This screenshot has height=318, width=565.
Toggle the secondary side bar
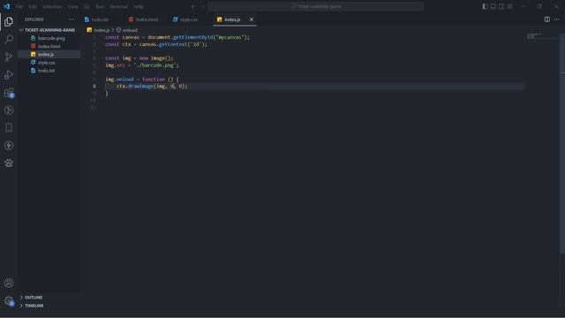click(501, 6)
